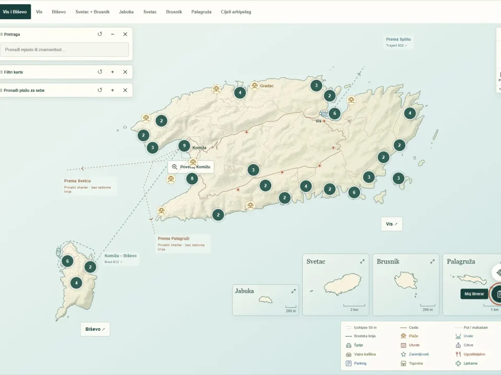501x375 pixels.
Task: Open the cluster of 9 at Komiža
Action: 184,146
